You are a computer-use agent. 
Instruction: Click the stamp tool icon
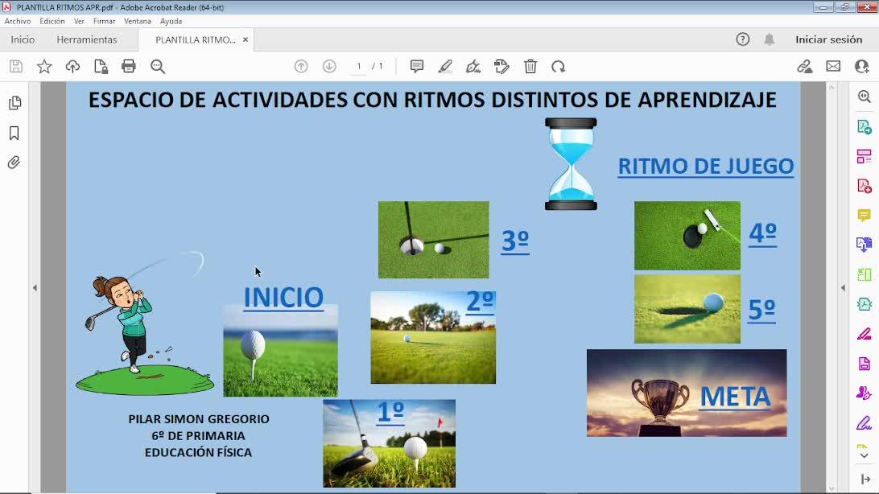click(501, 67)
